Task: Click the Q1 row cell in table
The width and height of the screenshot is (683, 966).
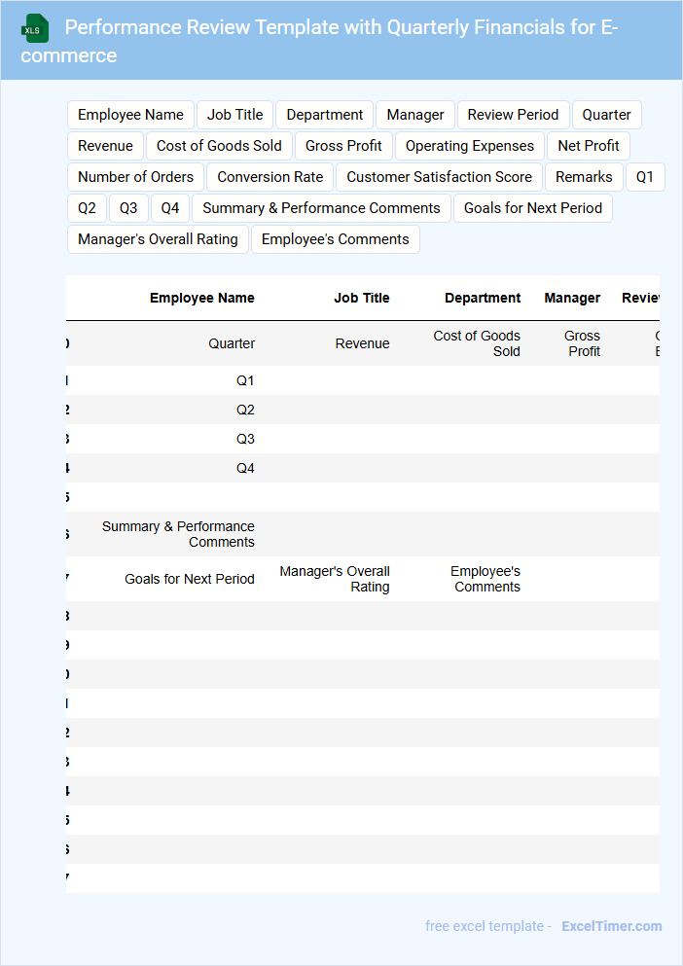Action: tap(245, 380)
